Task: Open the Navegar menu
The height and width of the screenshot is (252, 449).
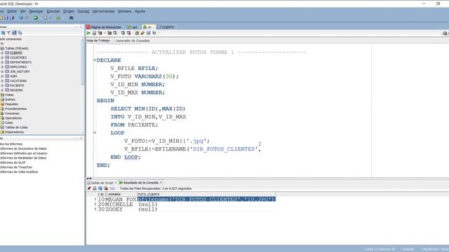Action: pyautogui.click(x=36, y=11)
